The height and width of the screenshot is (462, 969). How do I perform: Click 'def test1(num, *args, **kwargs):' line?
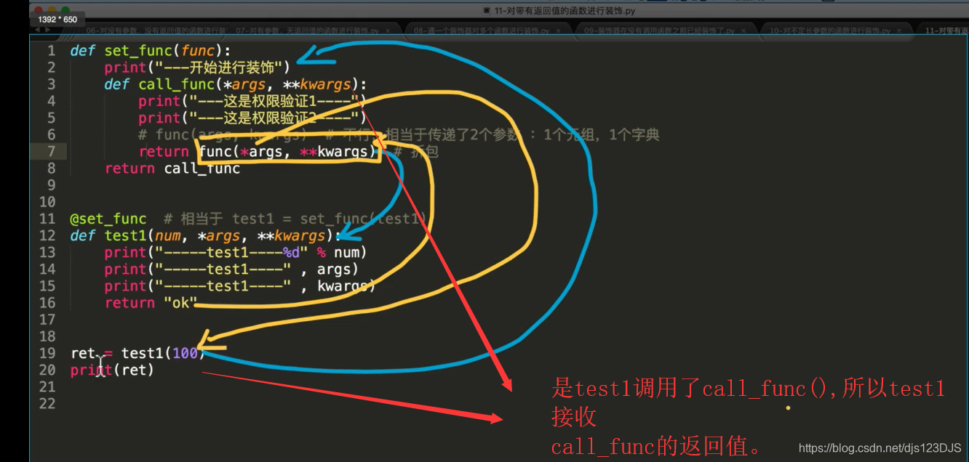pos(206,235)
